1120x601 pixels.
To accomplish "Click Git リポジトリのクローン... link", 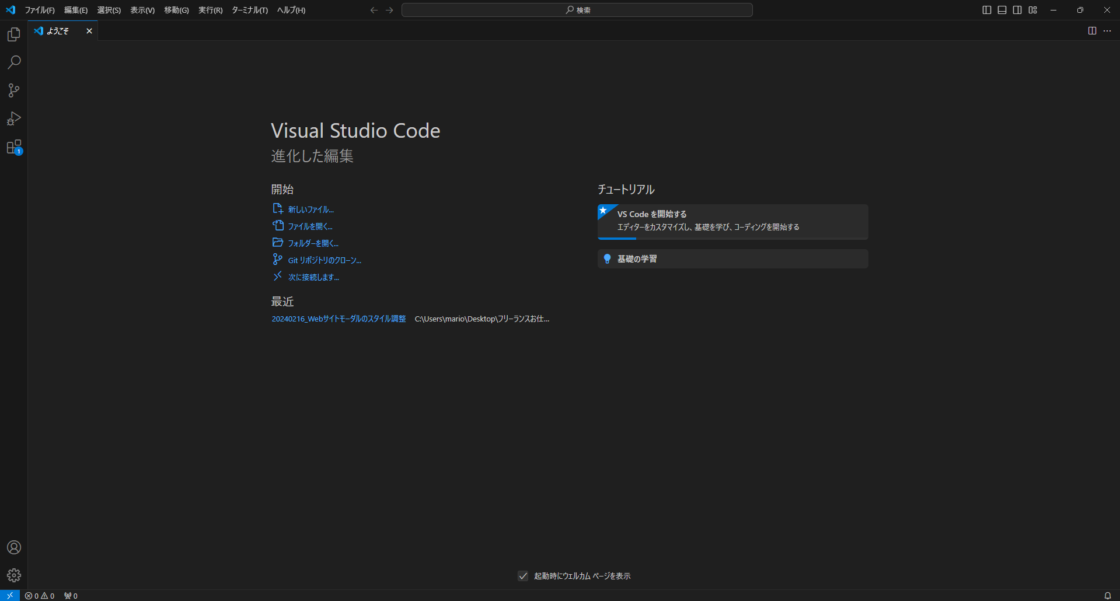I will pos(325,260).
